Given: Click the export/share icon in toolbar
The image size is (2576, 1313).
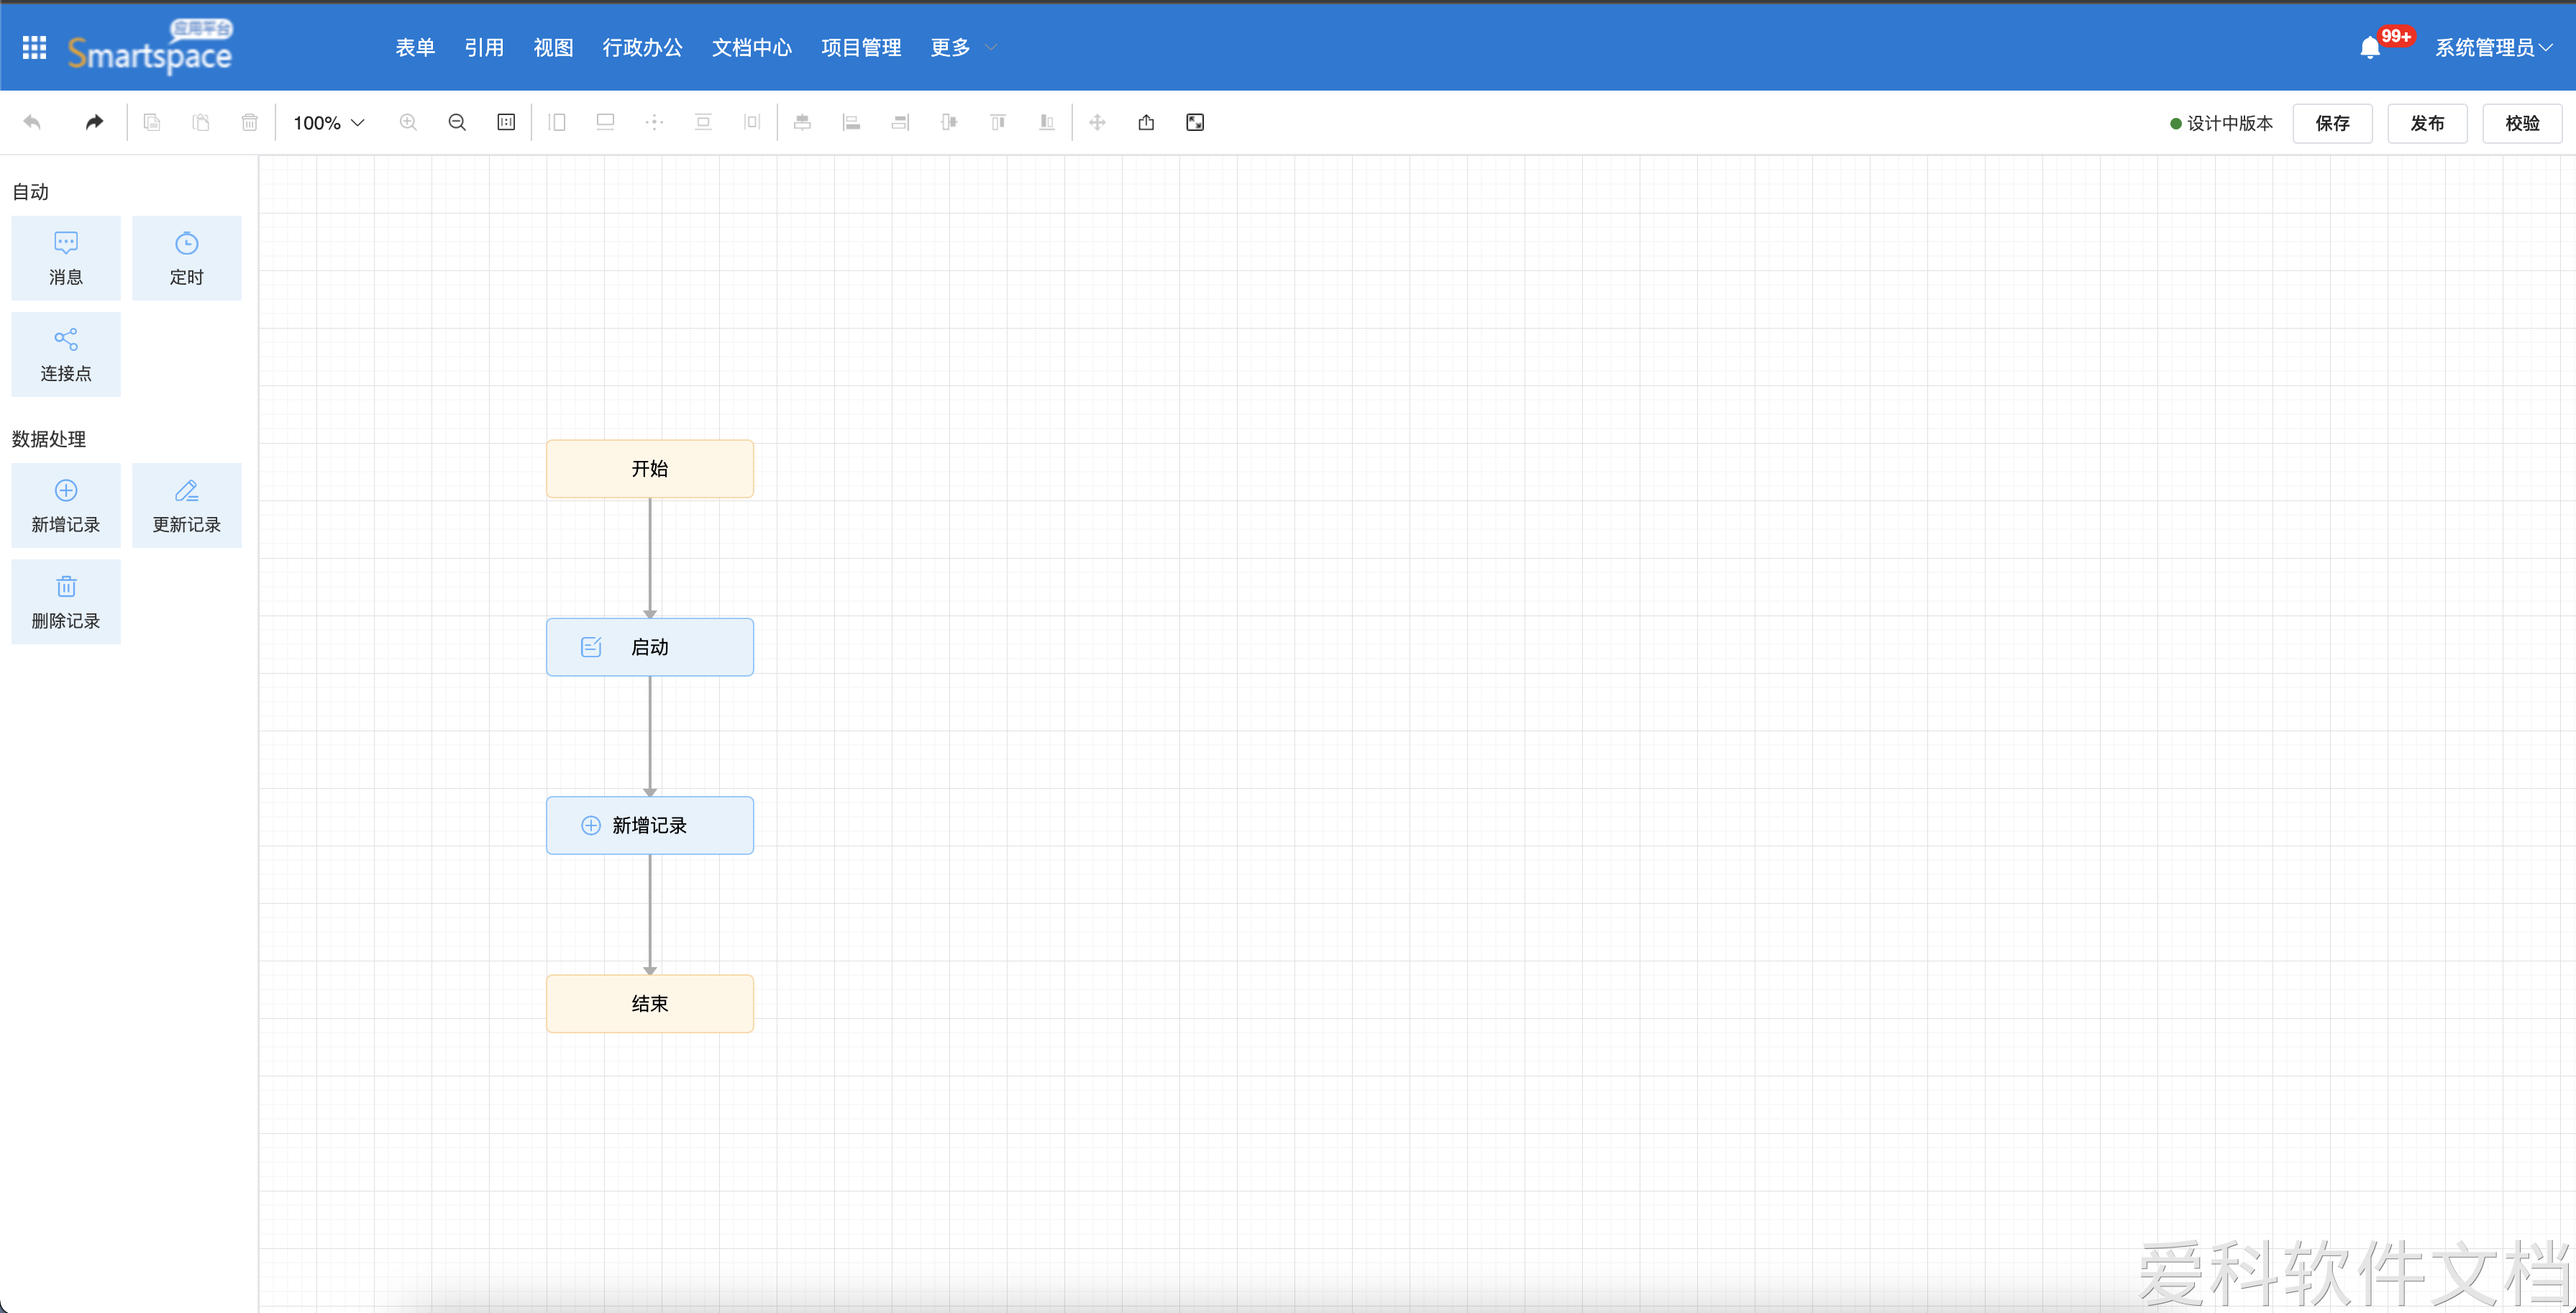Looking at the screenshot, I should pos(1146,122).
